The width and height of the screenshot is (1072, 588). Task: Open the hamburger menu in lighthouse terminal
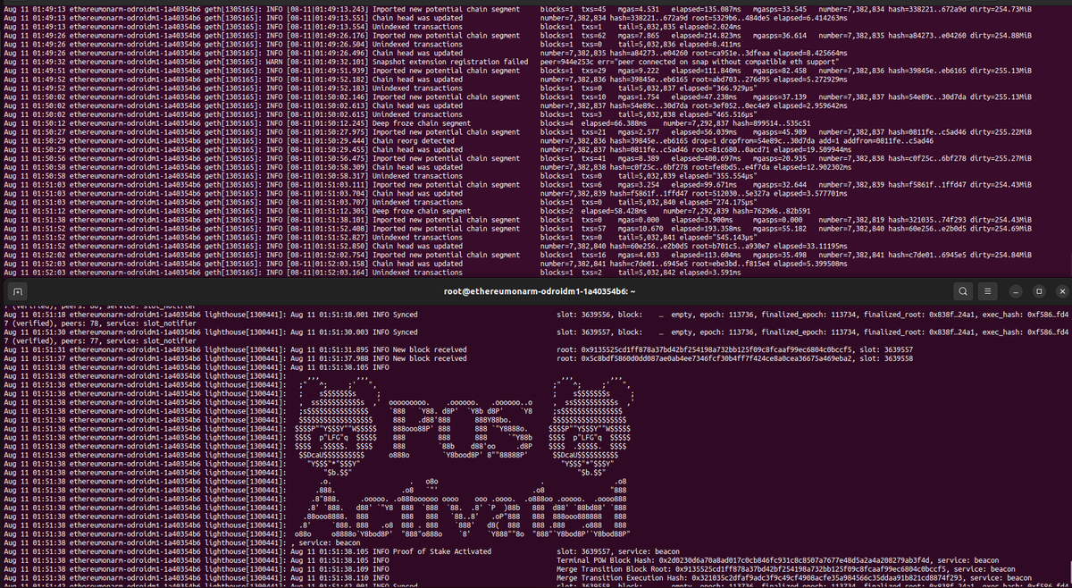[988, 291]
